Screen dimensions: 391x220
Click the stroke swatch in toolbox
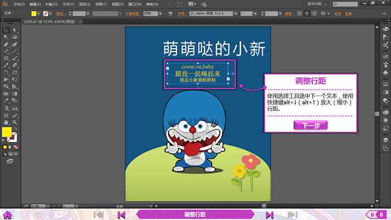(12, 137)
